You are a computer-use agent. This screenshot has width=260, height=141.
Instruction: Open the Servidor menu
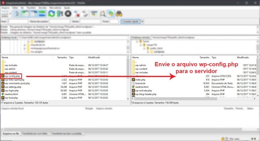coord(42,8)
